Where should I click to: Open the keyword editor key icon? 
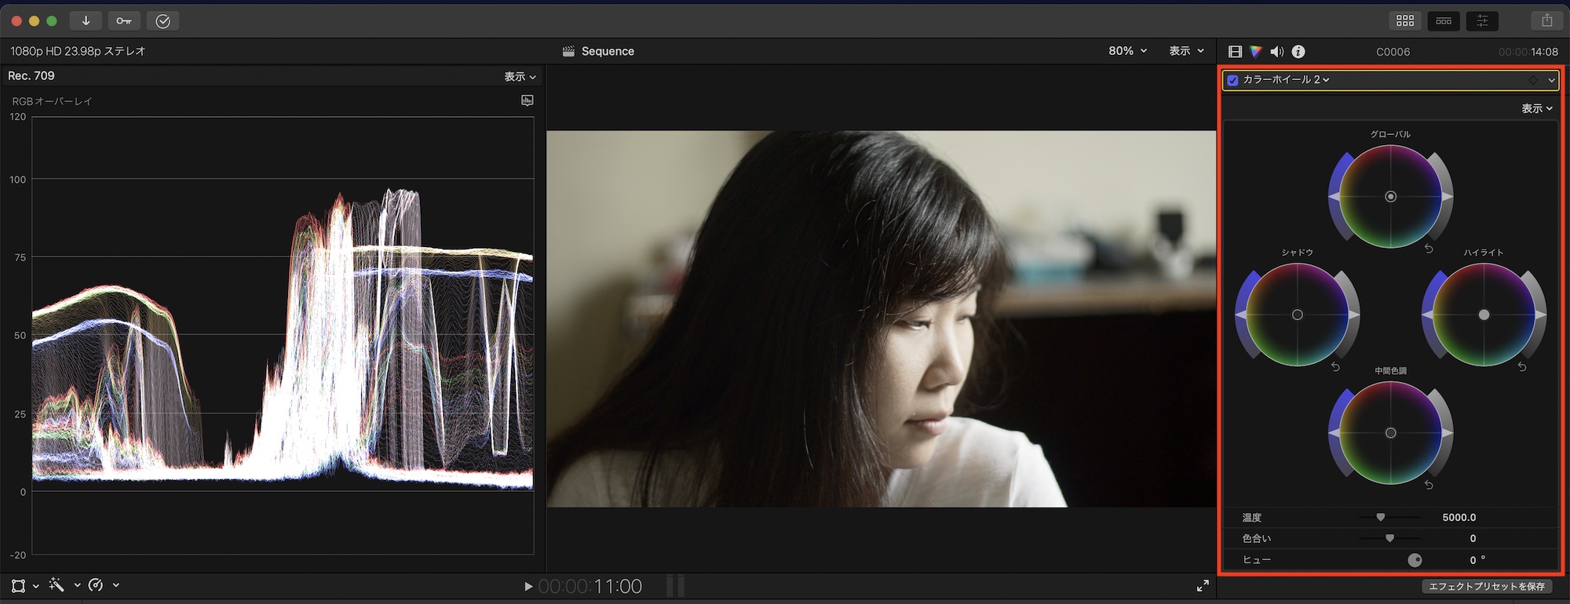(124, 21)
